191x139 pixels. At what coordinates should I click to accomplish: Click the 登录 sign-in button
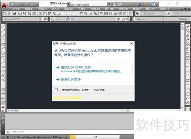point(118,5)
